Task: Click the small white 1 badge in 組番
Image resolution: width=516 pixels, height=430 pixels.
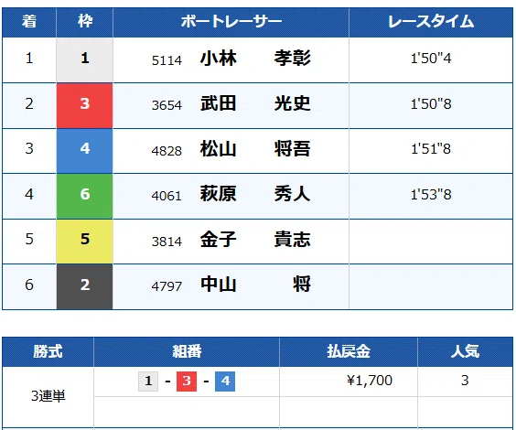Action: (148, 382)
